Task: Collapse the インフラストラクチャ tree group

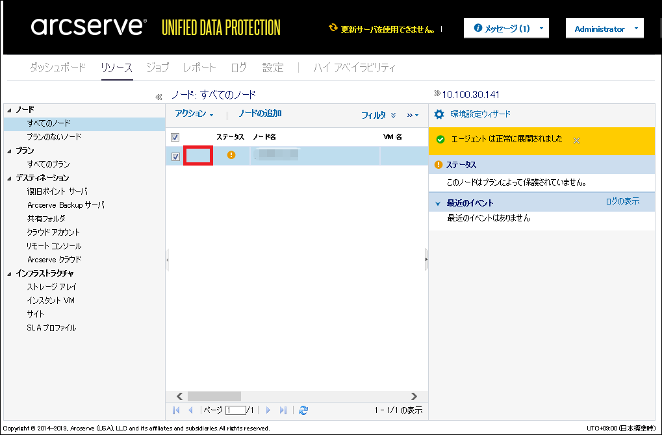Action: (x=9, y=273)
